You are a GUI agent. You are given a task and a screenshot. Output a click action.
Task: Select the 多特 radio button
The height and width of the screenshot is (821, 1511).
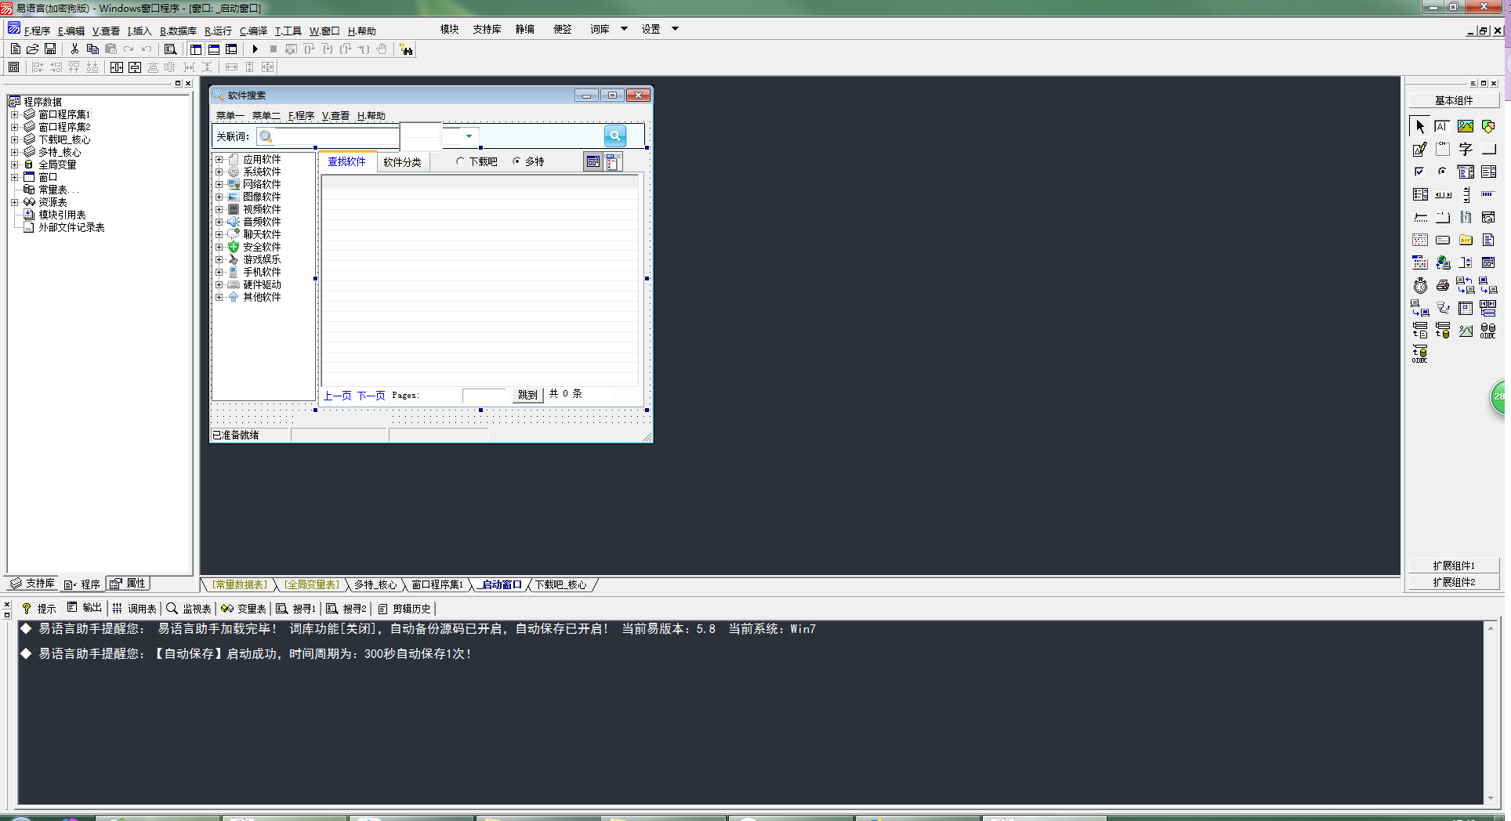click(x=516, y=161)
